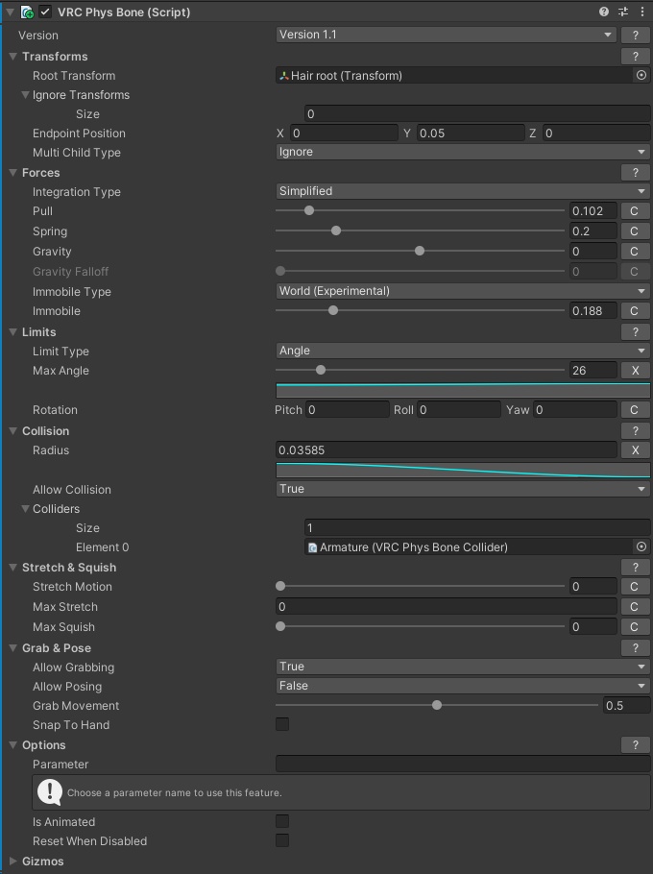653x874 pixels.
Task: Open the component three-dot context menu
Action: [641, 12]
